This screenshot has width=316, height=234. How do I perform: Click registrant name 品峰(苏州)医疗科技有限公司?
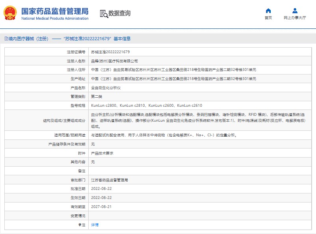pyautogui.click(x=114, y=61)
